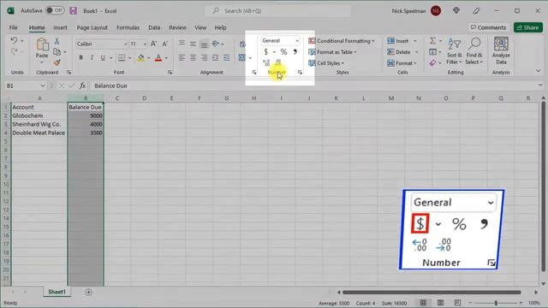Select the Sheet1 tab

coord(57,292)
